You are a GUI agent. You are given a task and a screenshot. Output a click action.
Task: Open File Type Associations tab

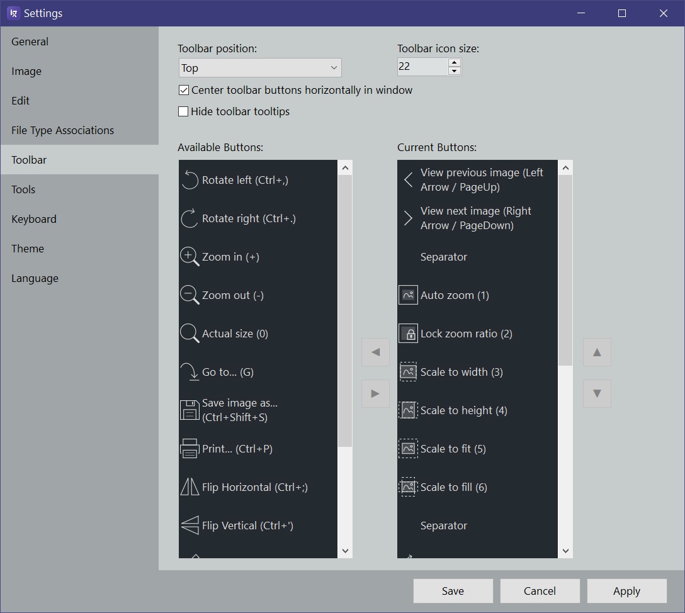[x=79, y=130]
